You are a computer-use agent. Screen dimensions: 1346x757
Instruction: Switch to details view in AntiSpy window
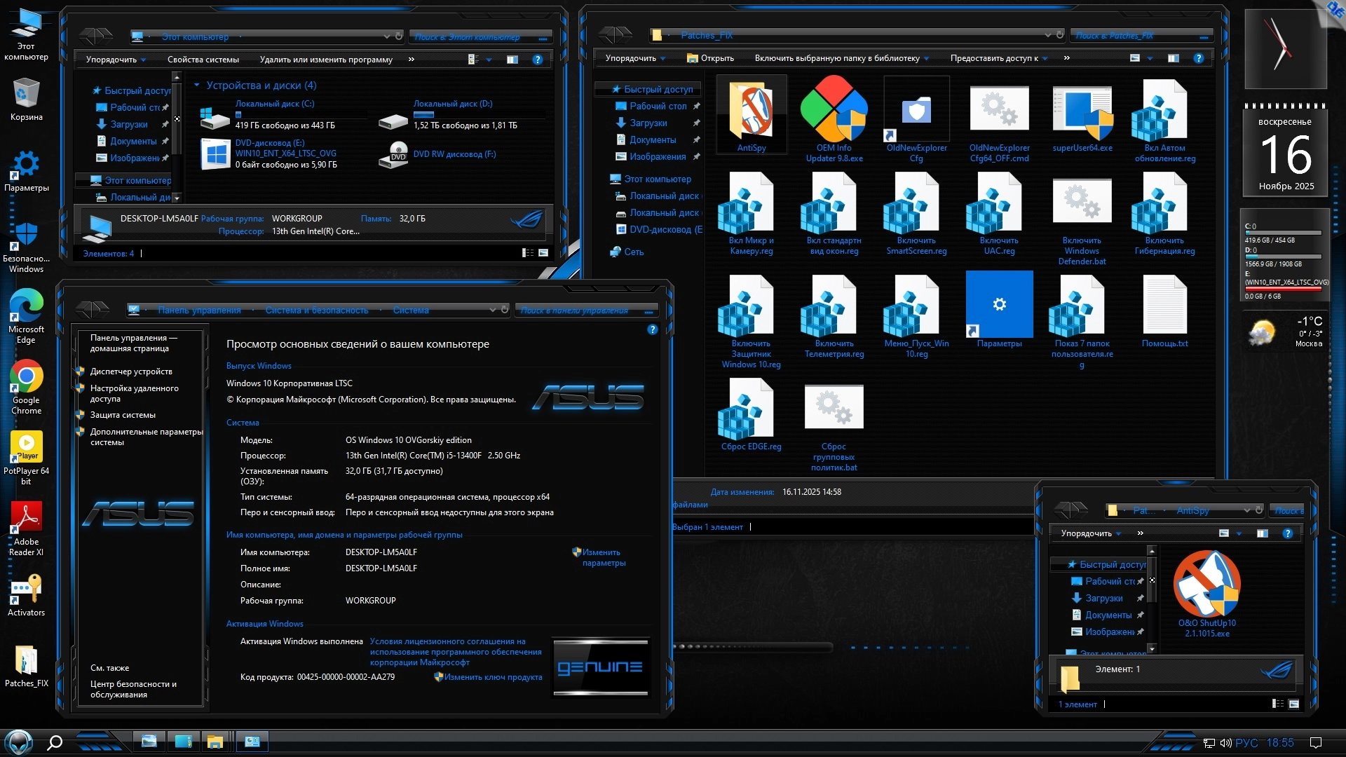[x=1278, y=704]
